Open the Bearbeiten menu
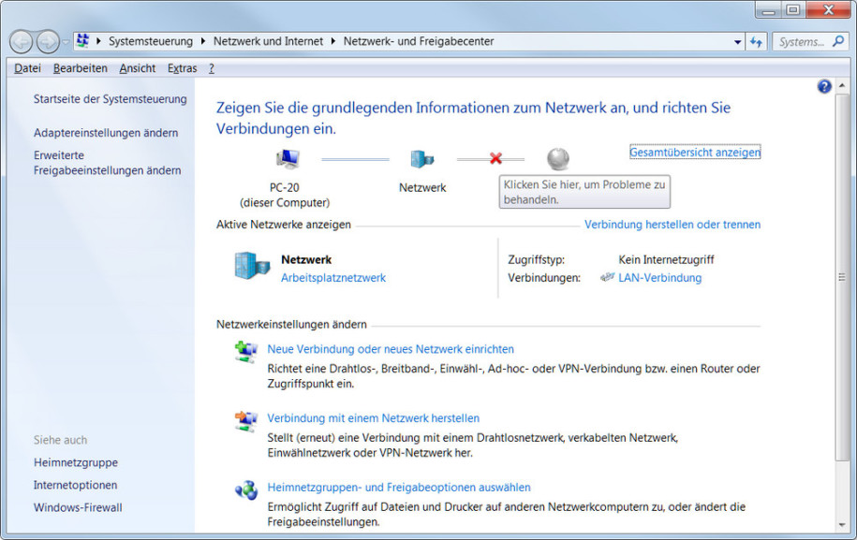Image resolution: width=857 pixels, height=540 pixels. [81, 68]
